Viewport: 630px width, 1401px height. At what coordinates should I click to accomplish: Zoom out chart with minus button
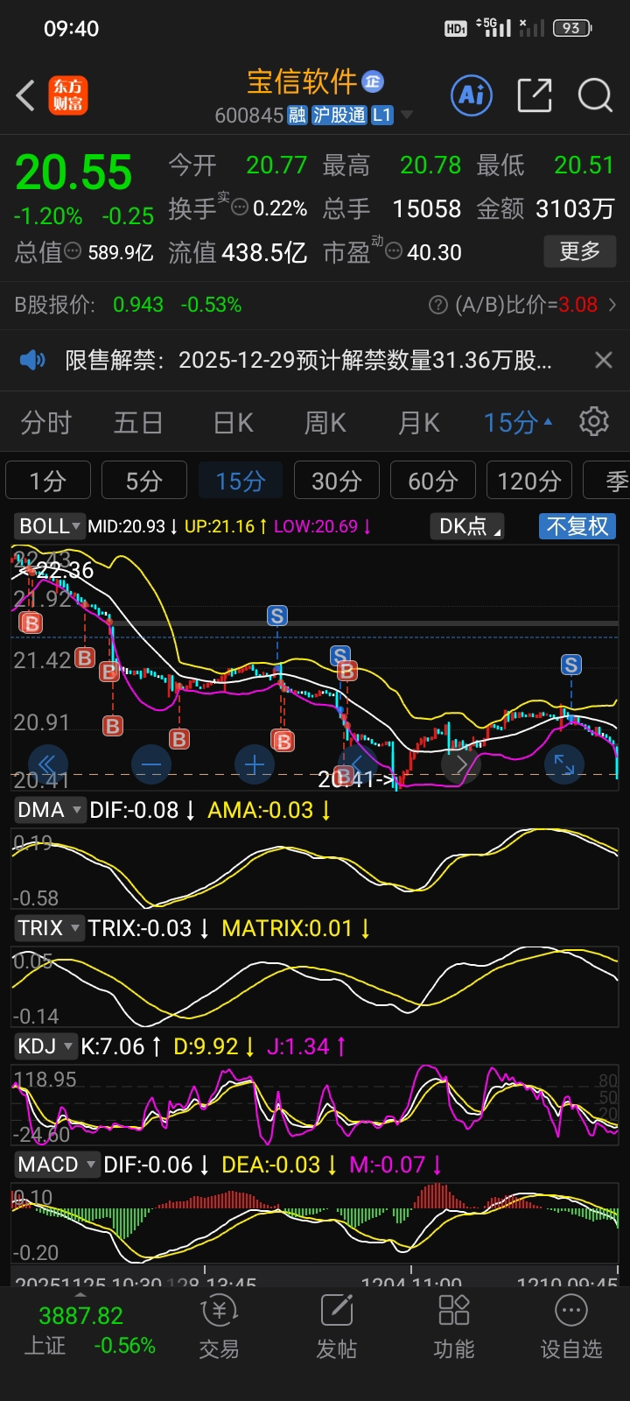click(x=151, y=764)
